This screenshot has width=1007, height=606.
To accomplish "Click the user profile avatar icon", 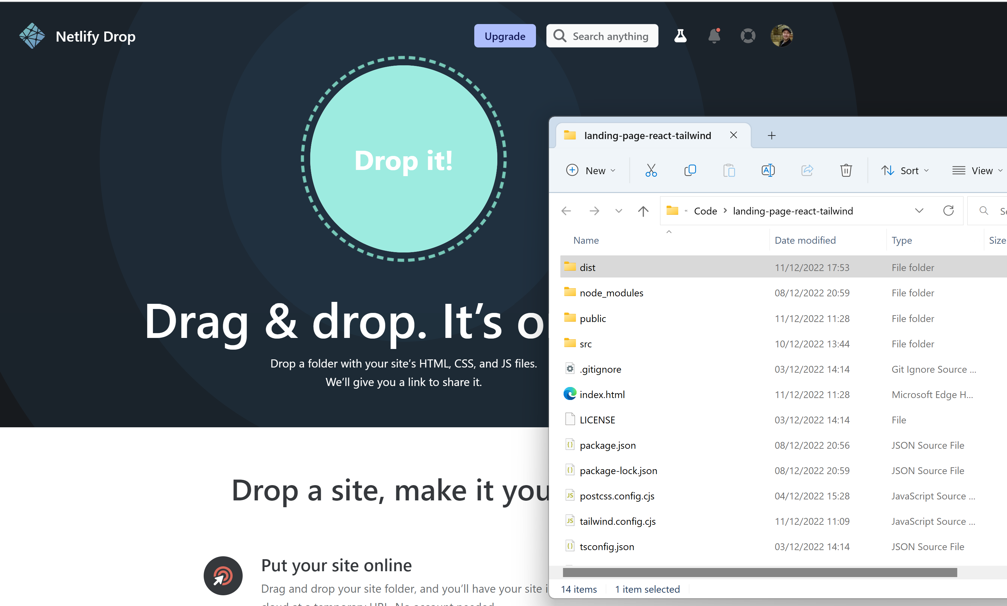I will point(782,36).
